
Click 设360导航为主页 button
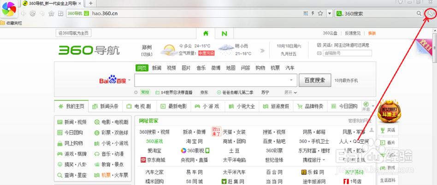tap(74, 34)
